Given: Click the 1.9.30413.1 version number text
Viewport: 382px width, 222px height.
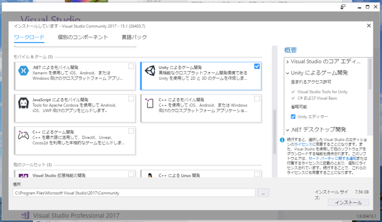Looking at the screenshot, I should coord(366,216).
